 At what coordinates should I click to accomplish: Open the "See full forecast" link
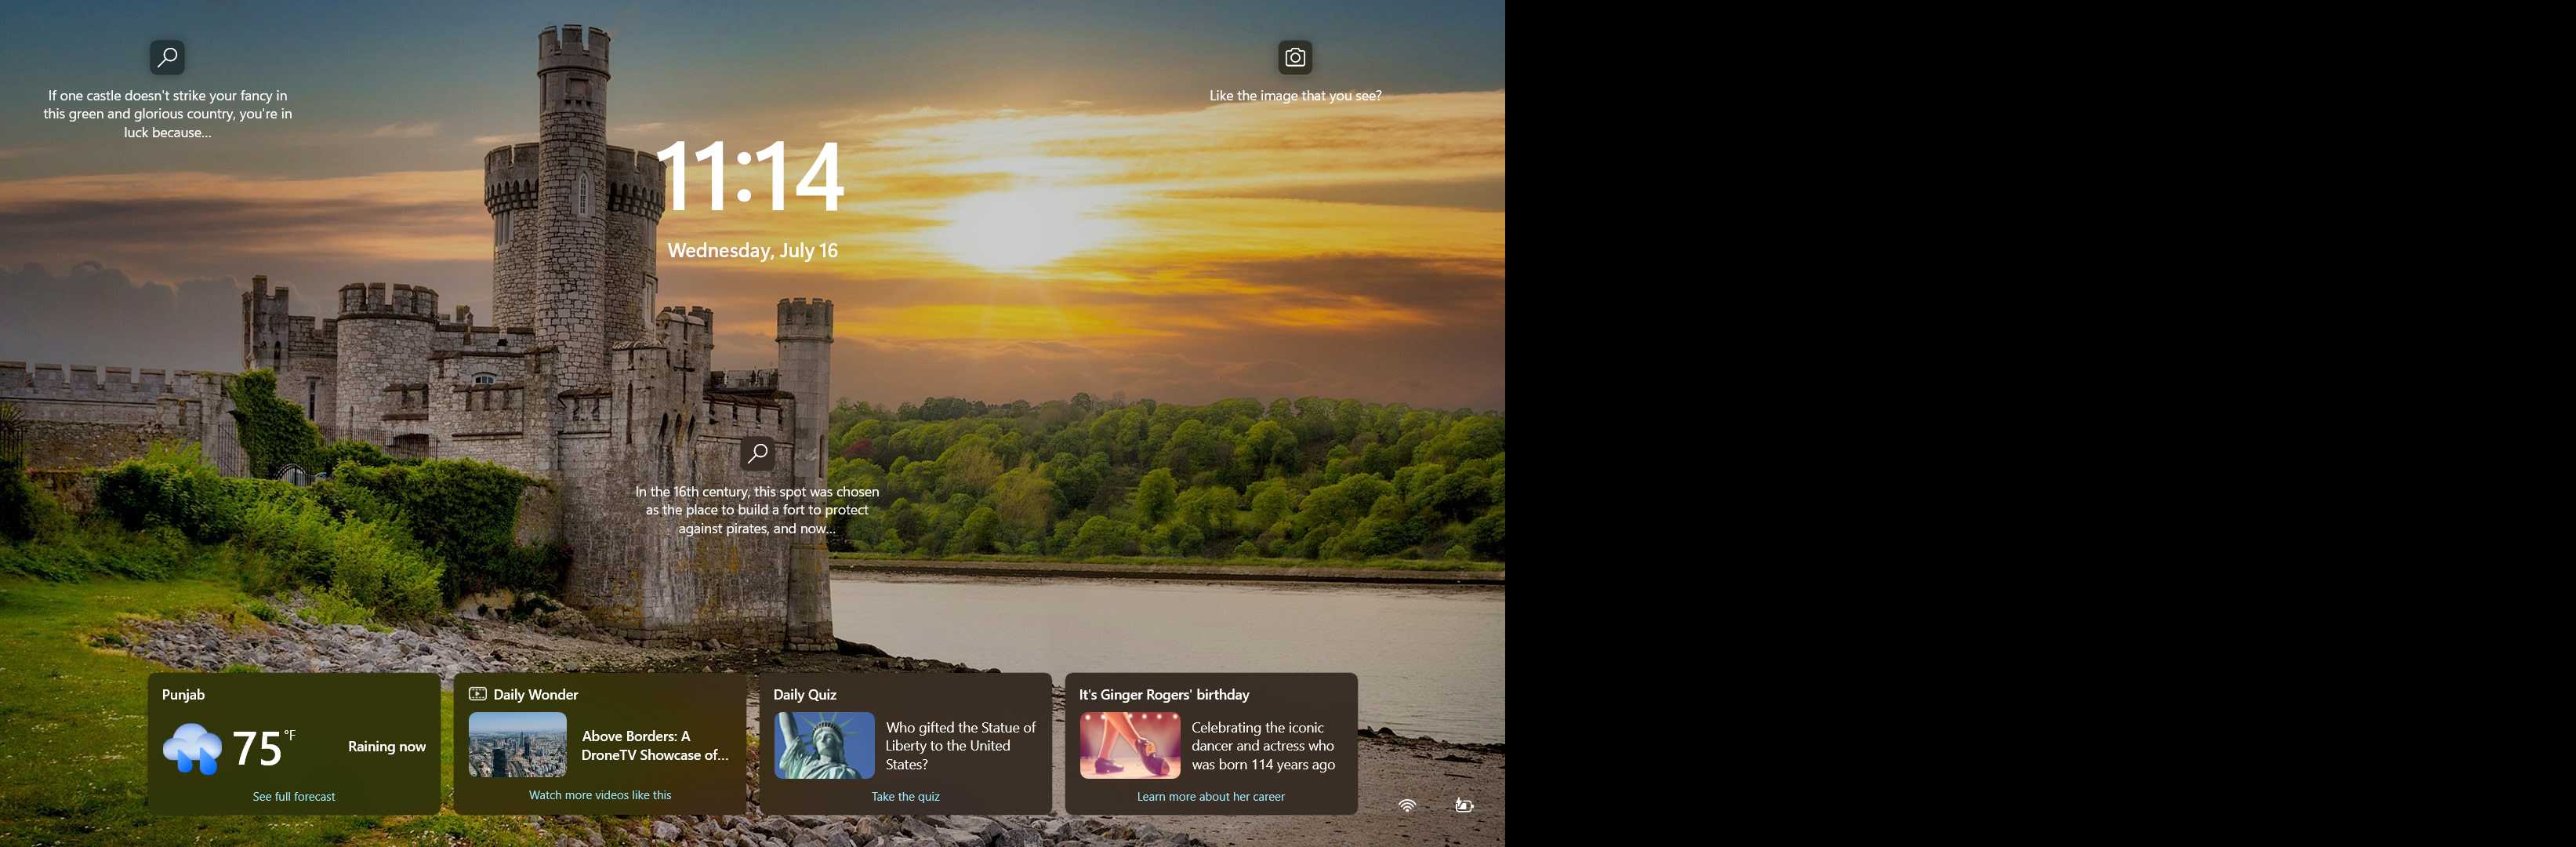(x=294, y=796)
